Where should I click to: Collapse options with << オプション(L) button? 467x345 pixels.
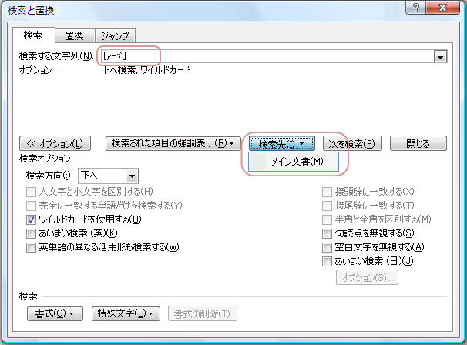pyautogui.click(x=55, y=143)
